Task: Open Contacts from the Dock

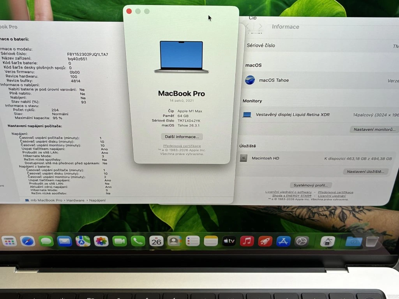Action: point(174,241)
